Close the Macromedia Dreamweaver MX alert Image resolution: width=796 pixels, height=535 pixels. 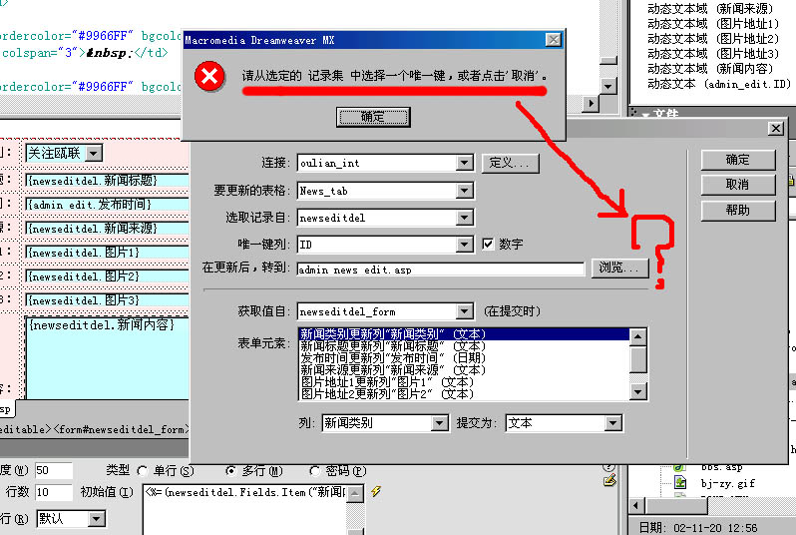[553, 40]
